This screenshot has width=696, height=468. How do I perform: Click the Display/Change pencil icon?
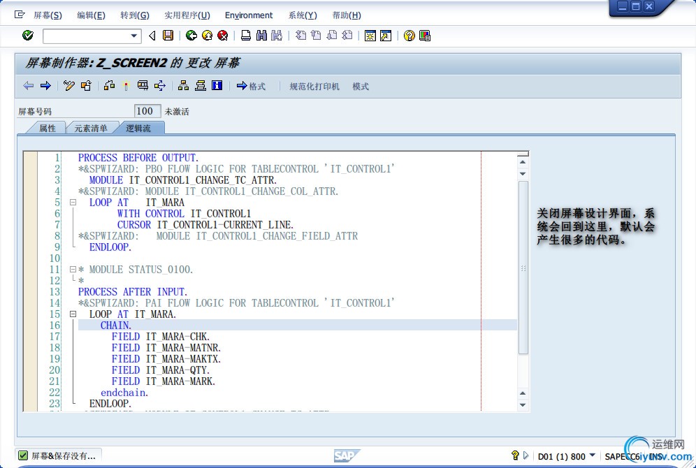69,86
